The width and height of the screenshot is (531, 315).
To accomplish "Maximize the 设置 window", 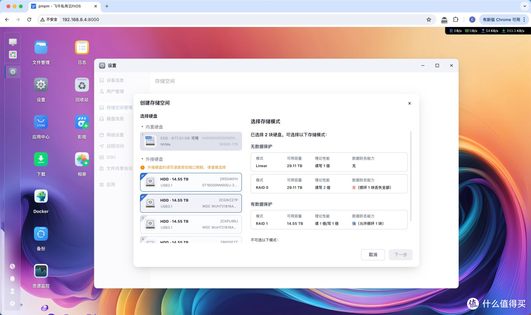I will [437, 66].
